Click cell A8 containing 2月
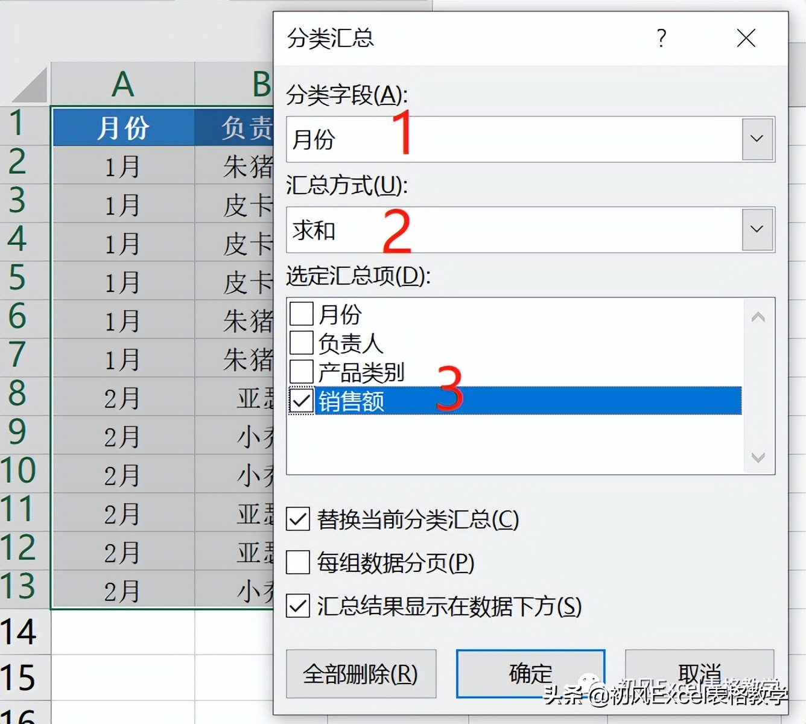The height and width of the screenshot is (724, 806). pyautogui.click(x=123, y=396)
